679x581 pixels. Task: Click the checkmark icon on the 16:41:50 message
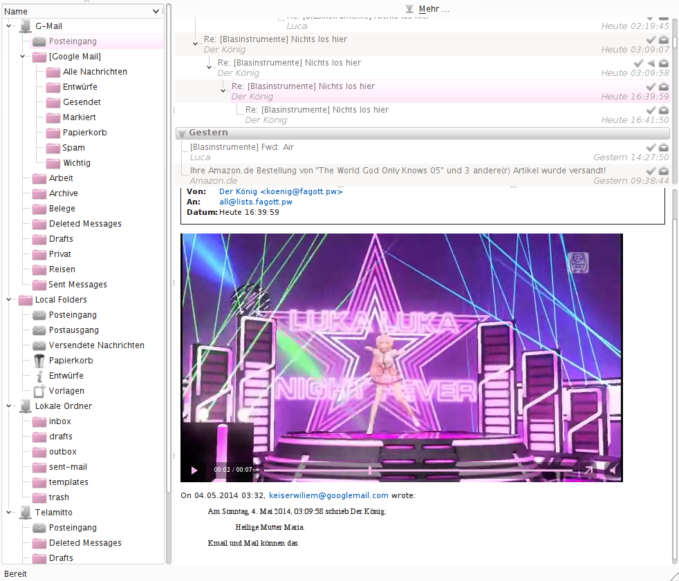(x=651, y=110)
